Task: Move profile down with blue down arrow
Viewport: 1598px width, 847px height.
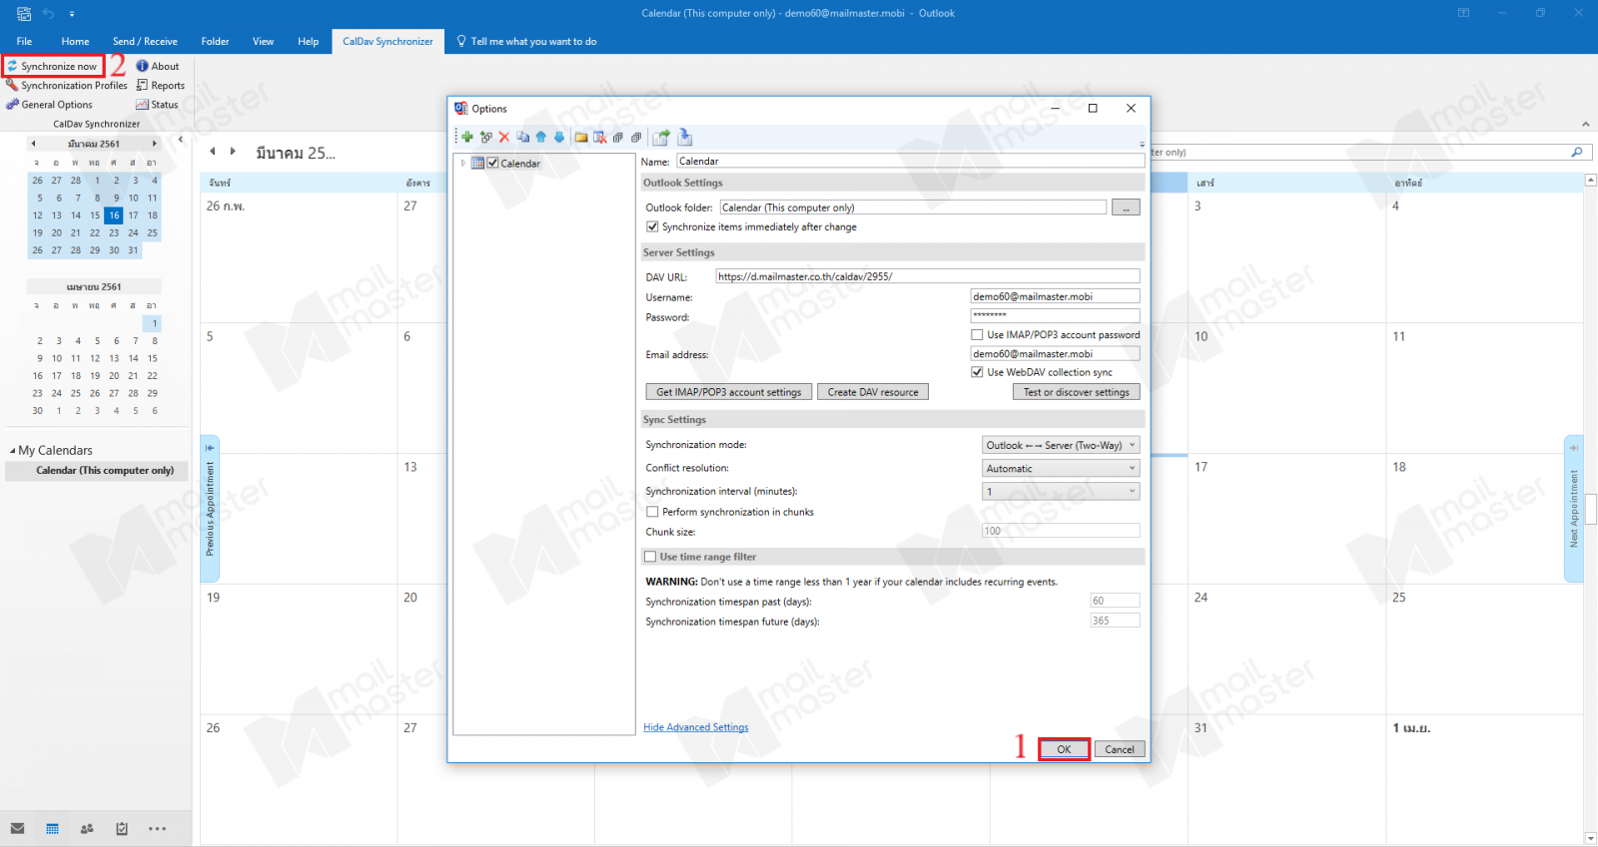Action: (559, 137)
